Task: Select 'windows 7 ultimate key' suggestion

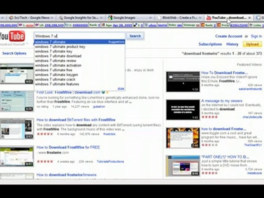Action: click(79, 51)
